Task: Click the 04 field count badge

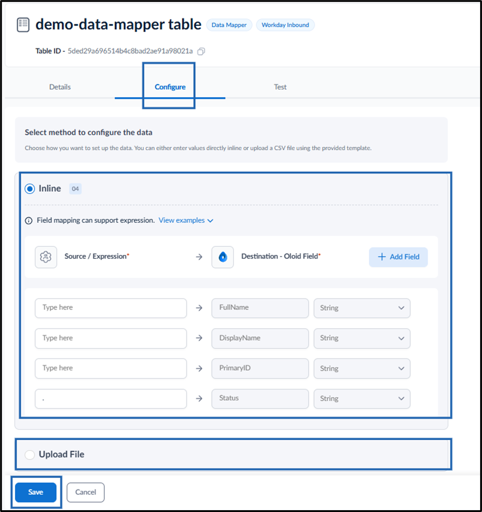Action: pos(75,189)
